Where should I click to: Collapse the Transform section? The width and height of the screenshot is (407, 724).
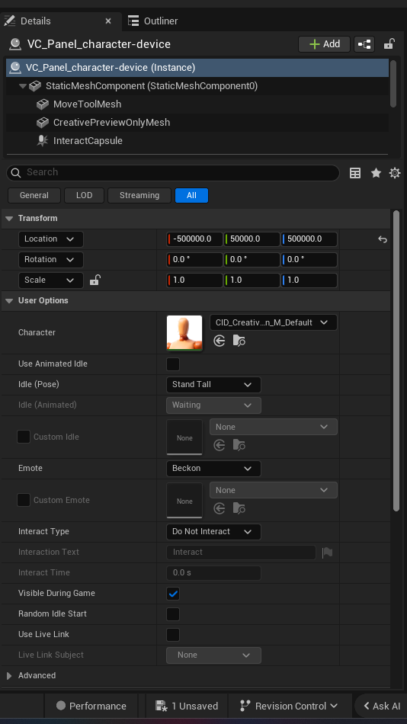click(9, 219)
